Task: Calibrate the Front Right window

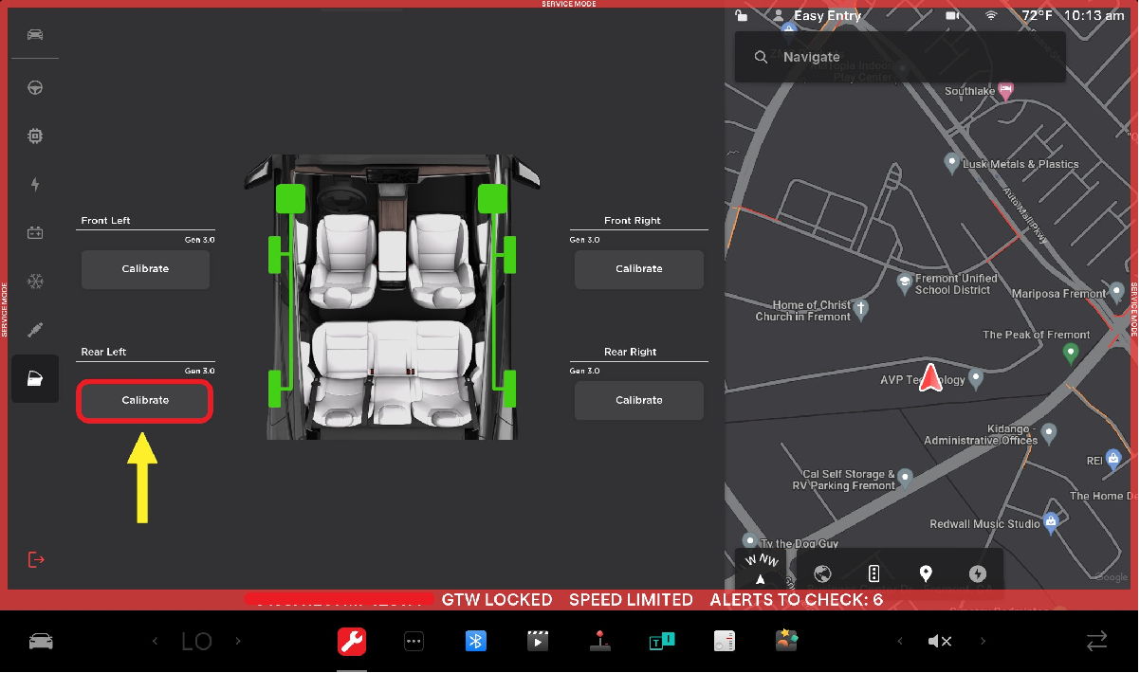Action: click(x=638, y=269)
